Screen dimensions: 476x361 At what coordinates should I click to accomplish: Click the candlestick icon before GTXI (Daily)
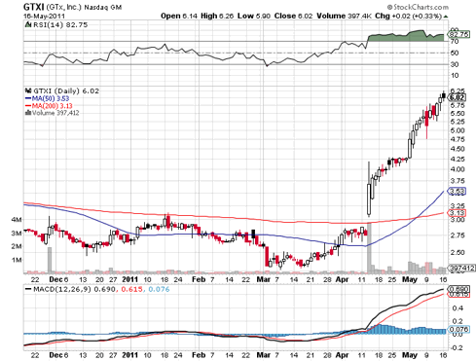tap(28, 90)
